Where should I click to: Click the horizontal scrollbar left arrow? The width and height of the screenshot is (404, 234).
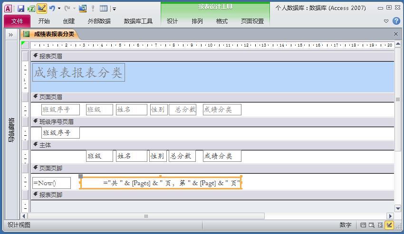(24, 216)
